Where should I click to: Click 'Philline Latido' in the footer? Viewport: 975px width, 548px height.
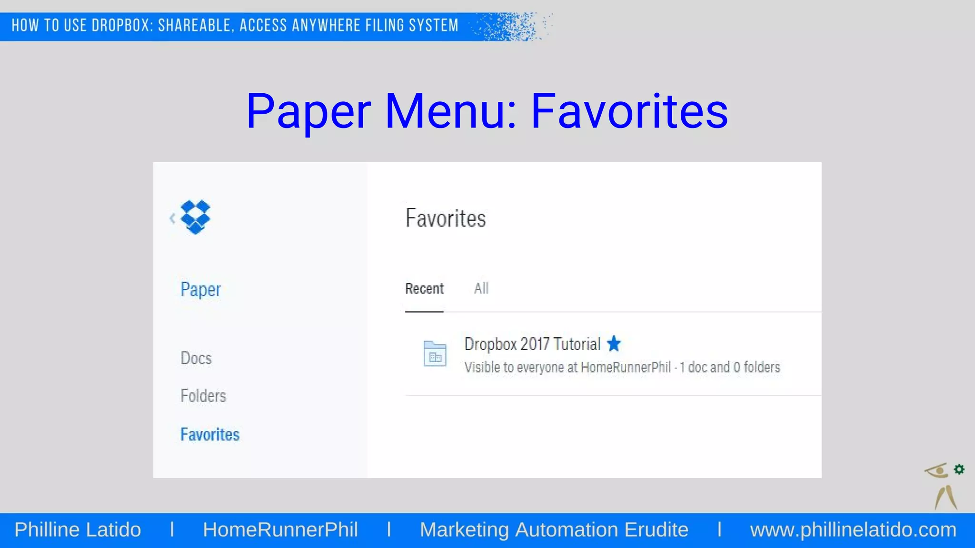click(78, 530)
